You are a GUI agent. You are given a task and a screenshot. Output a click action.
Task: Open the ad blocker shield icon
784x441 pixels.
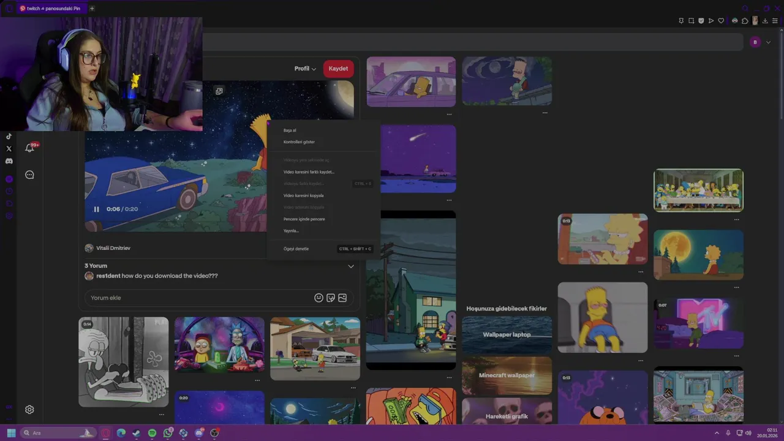(x=701, y=21)
